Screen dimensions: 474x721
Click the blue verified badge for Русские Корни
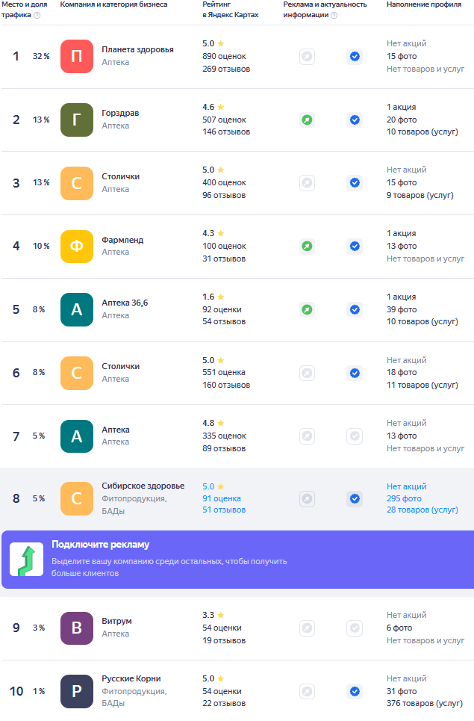pos(355,691)
